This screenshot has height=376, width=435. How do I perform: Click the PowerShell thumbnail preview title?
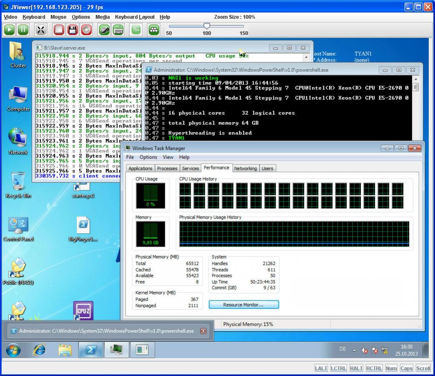pos(106,331)
